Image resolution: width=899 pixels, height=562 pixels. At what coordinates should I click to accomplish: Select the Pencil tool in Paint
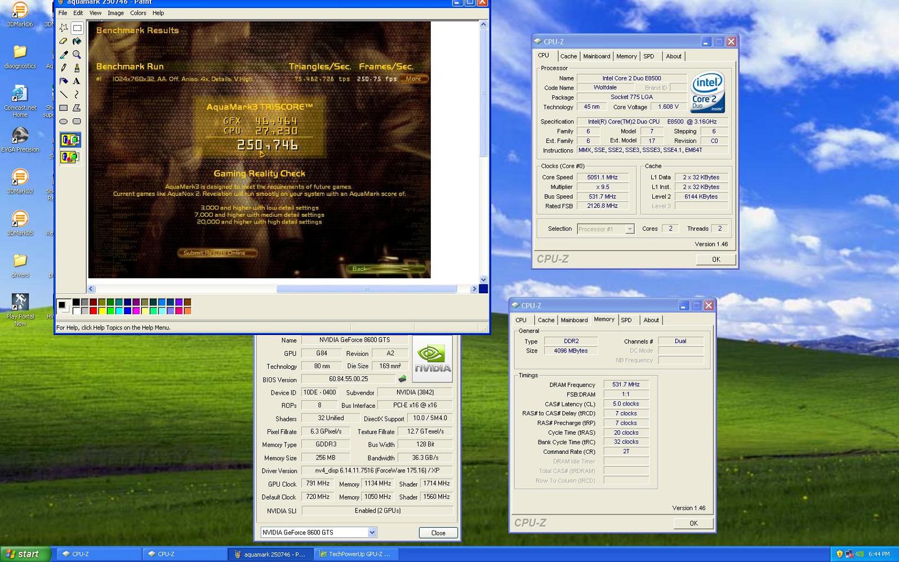coord(64,68)
